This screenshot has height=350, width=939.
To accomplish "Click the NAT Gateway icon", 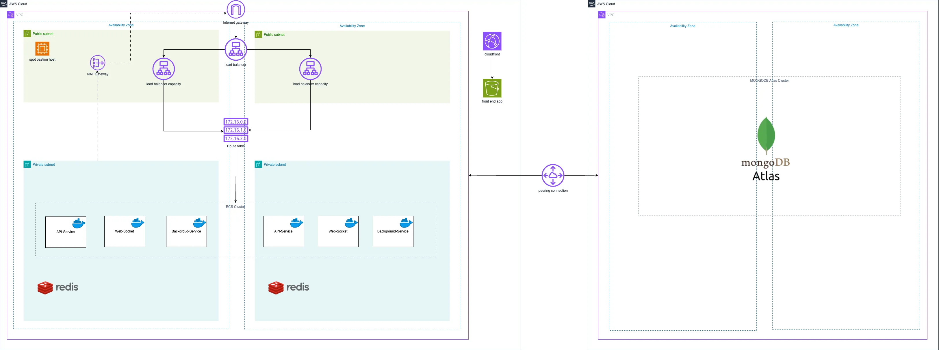I will pyautogui.click(x=97, y=63).
